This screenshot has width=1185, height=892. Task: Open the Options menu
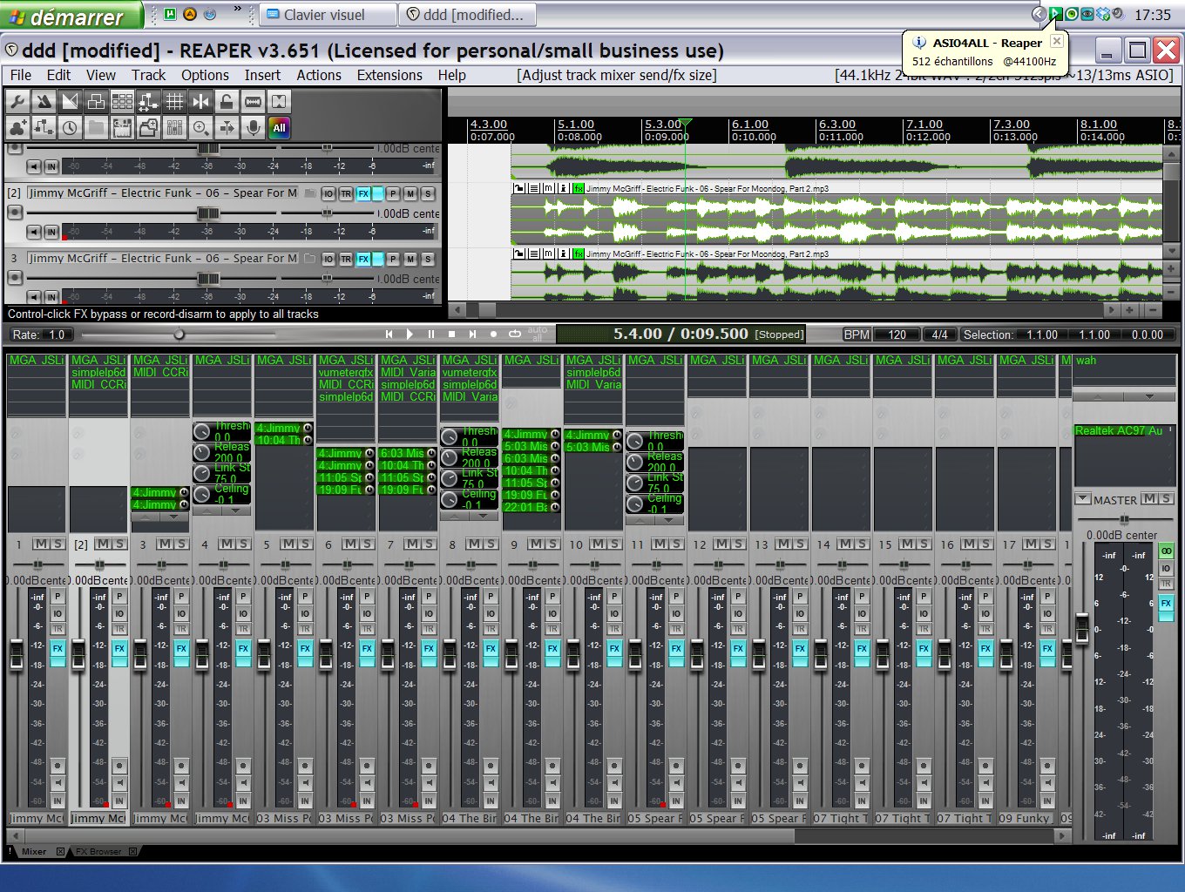(205, 75)
